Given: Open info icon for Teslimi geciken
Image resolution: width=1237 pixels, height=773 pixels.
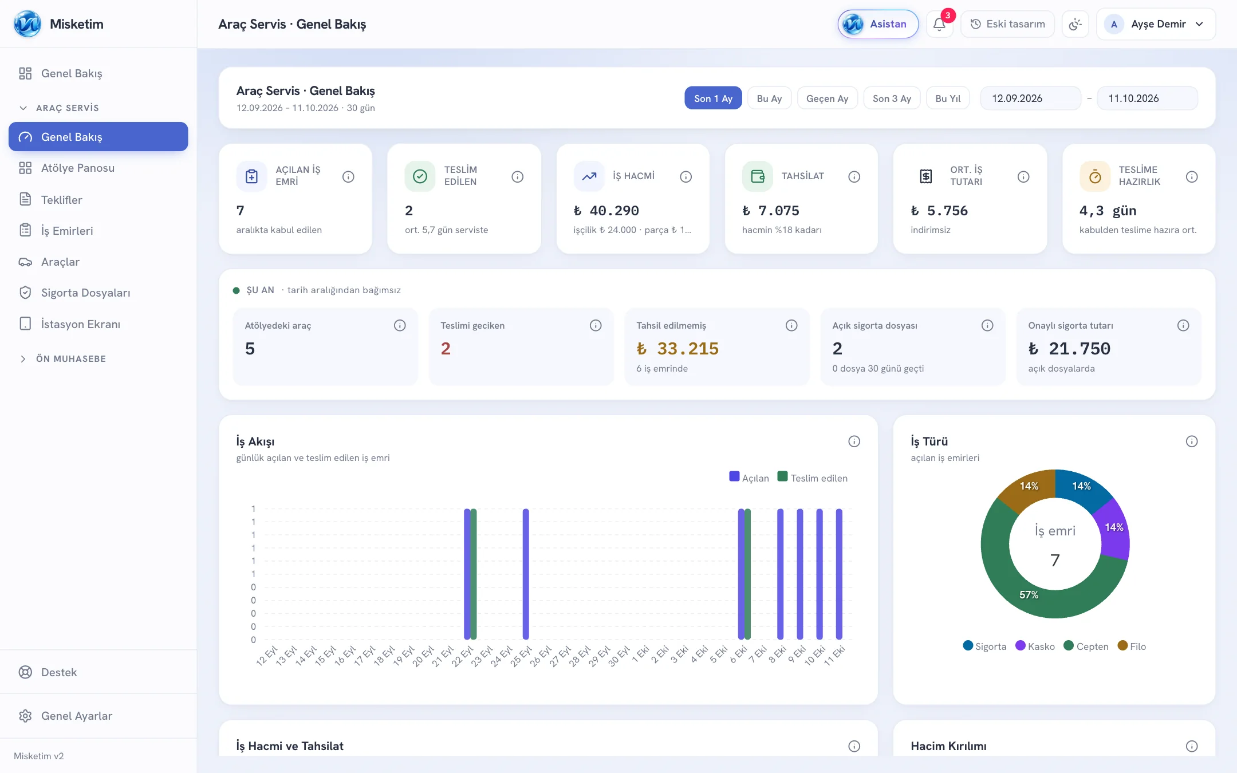Looking at the screenshot, I should pyautogui.click(x=596, y=325).
